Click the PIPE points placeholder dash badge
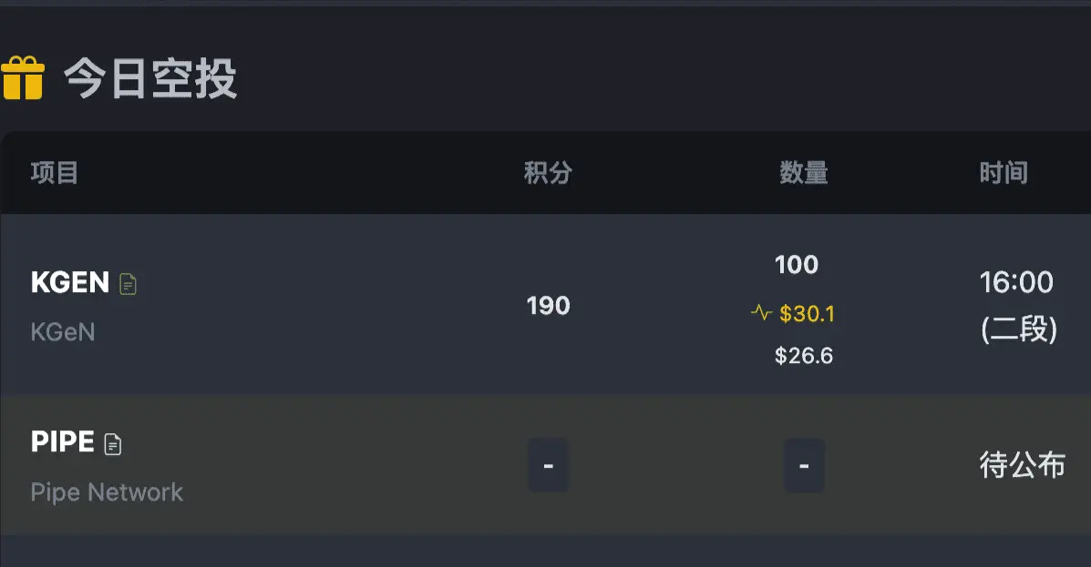 tap(549, 465)
